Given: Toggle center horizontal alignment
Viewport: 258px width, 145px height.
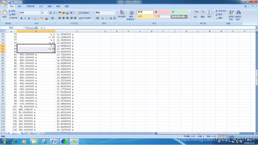Looking at the screenshot, I should click(x=63, y=18).
